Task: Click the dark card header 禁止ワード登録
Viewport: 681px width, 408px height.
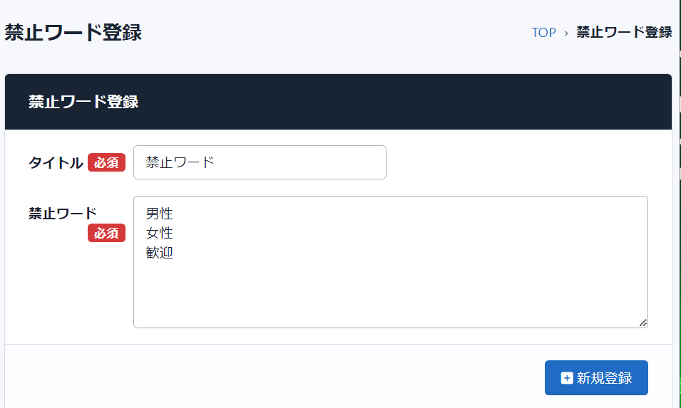Action: pyautogui.click(x=83, y=102)
